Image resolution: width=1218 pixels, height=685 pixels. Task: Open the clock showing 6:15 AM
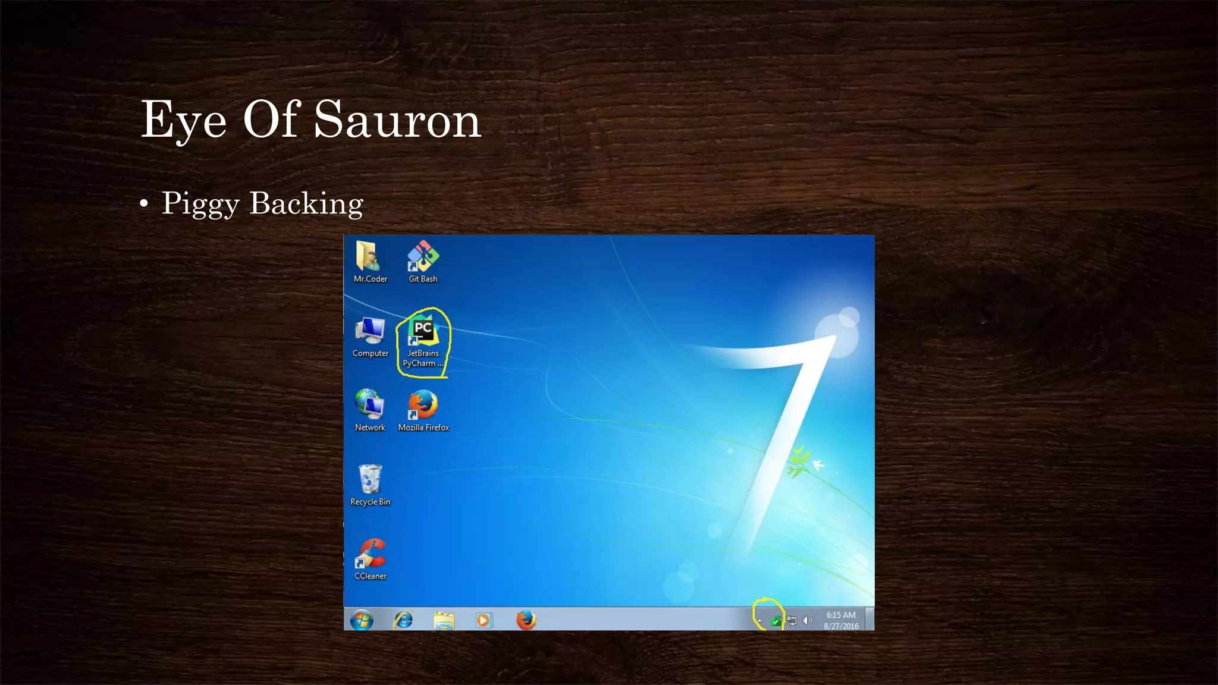[840, 620]
